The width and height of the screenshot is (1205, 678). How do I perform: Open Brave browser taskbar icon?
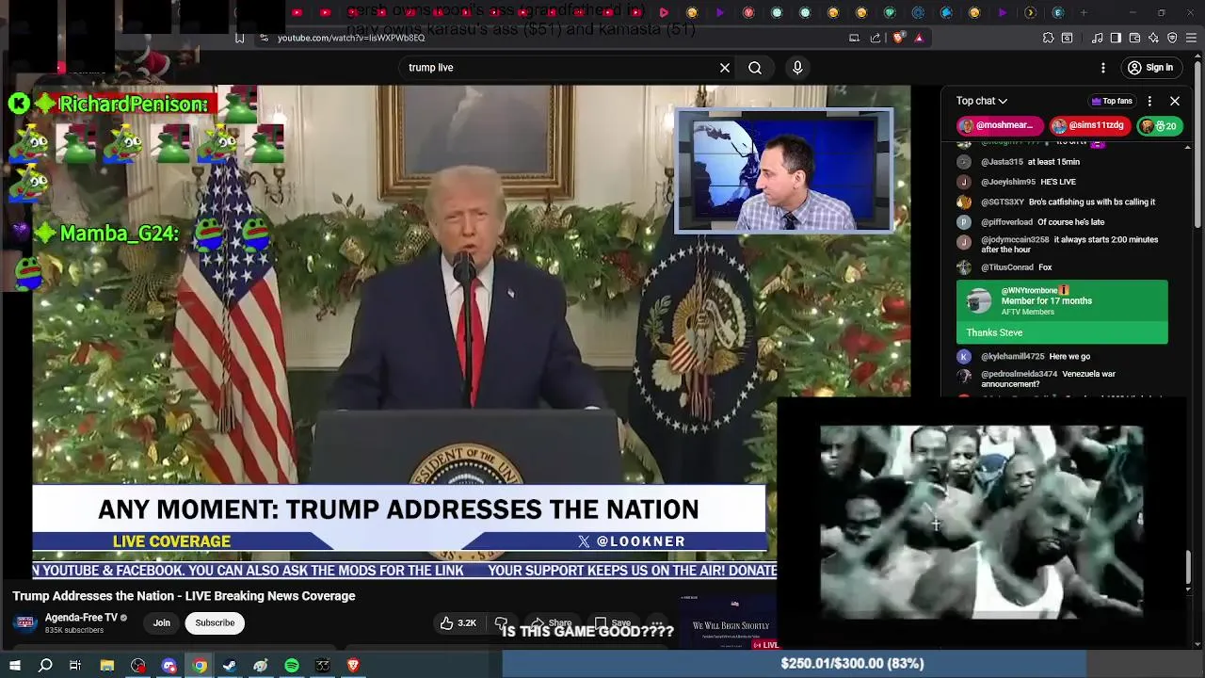[353, 666]
